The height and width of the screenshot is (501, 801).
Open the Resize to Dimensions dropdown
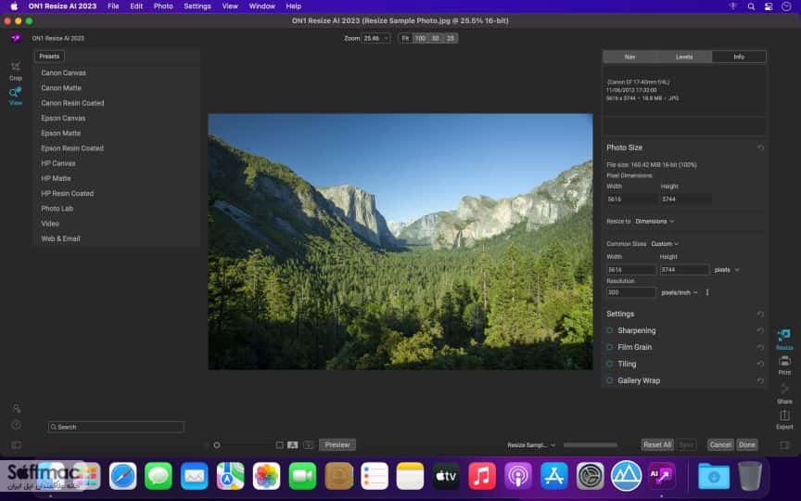click(x=655, y=222)
